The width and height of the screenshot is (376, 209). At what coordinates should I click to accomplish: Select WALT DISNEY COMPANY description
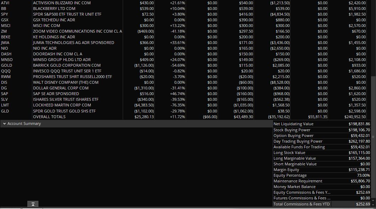point(66,82)
